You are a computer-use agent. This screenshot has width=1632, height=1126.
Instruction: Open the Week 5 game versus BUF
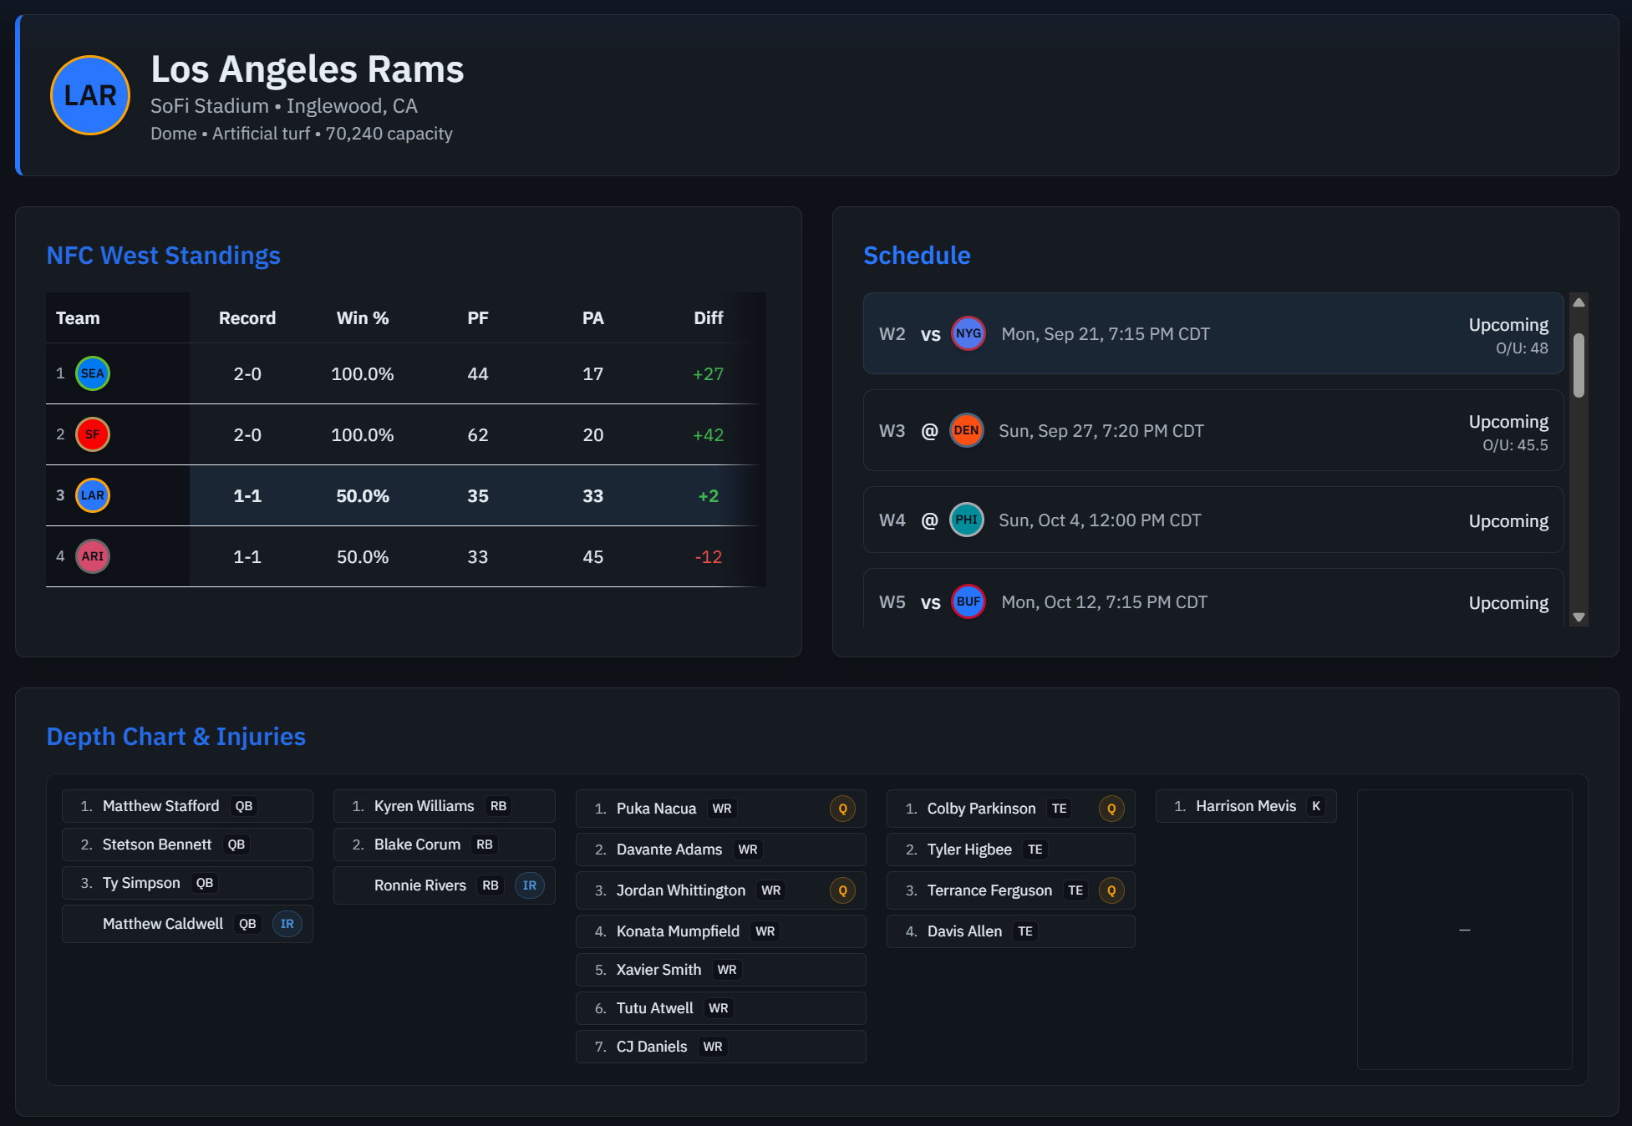pos(1213,598)
